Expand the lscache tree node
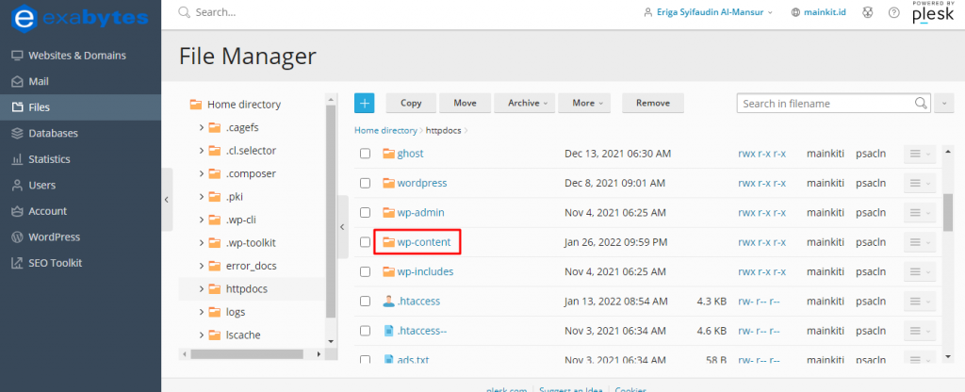The width and height of the screenshot is (965, 392). (202, 335)
